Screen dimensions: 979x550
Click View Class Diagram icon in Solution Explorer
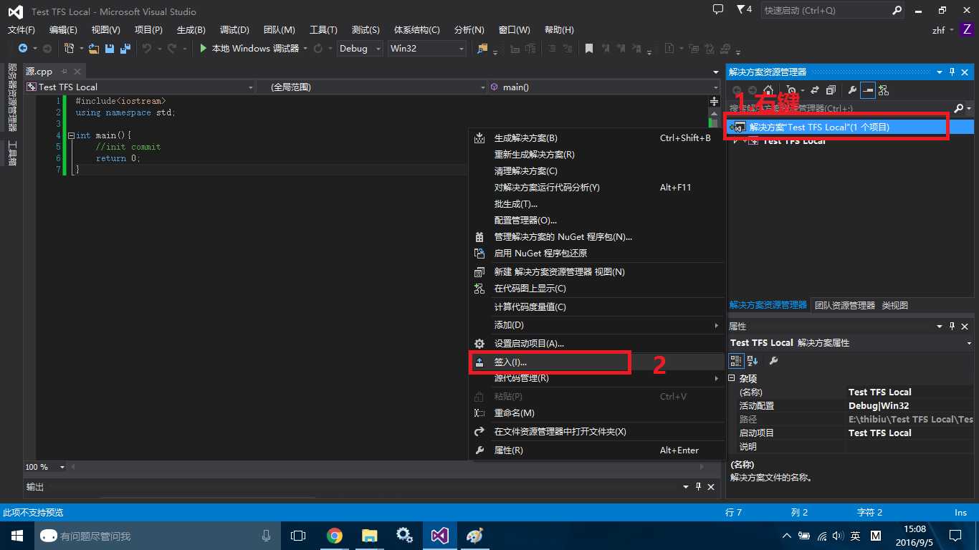point(883,90)
